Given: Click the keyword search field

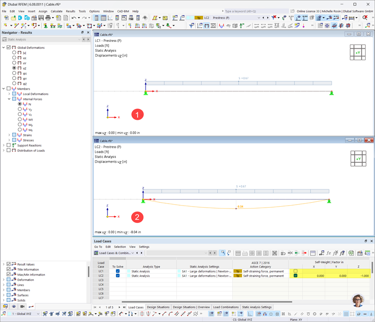Looking at the screenshot, I should pos(257,11).
